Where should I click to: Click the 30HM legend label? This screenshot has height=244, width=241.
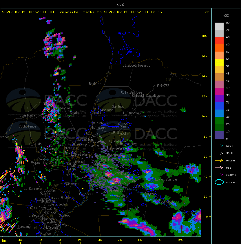229,153
